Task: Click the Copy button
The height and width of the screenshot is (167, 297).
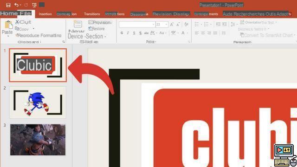Action: (x=22, y=29)
